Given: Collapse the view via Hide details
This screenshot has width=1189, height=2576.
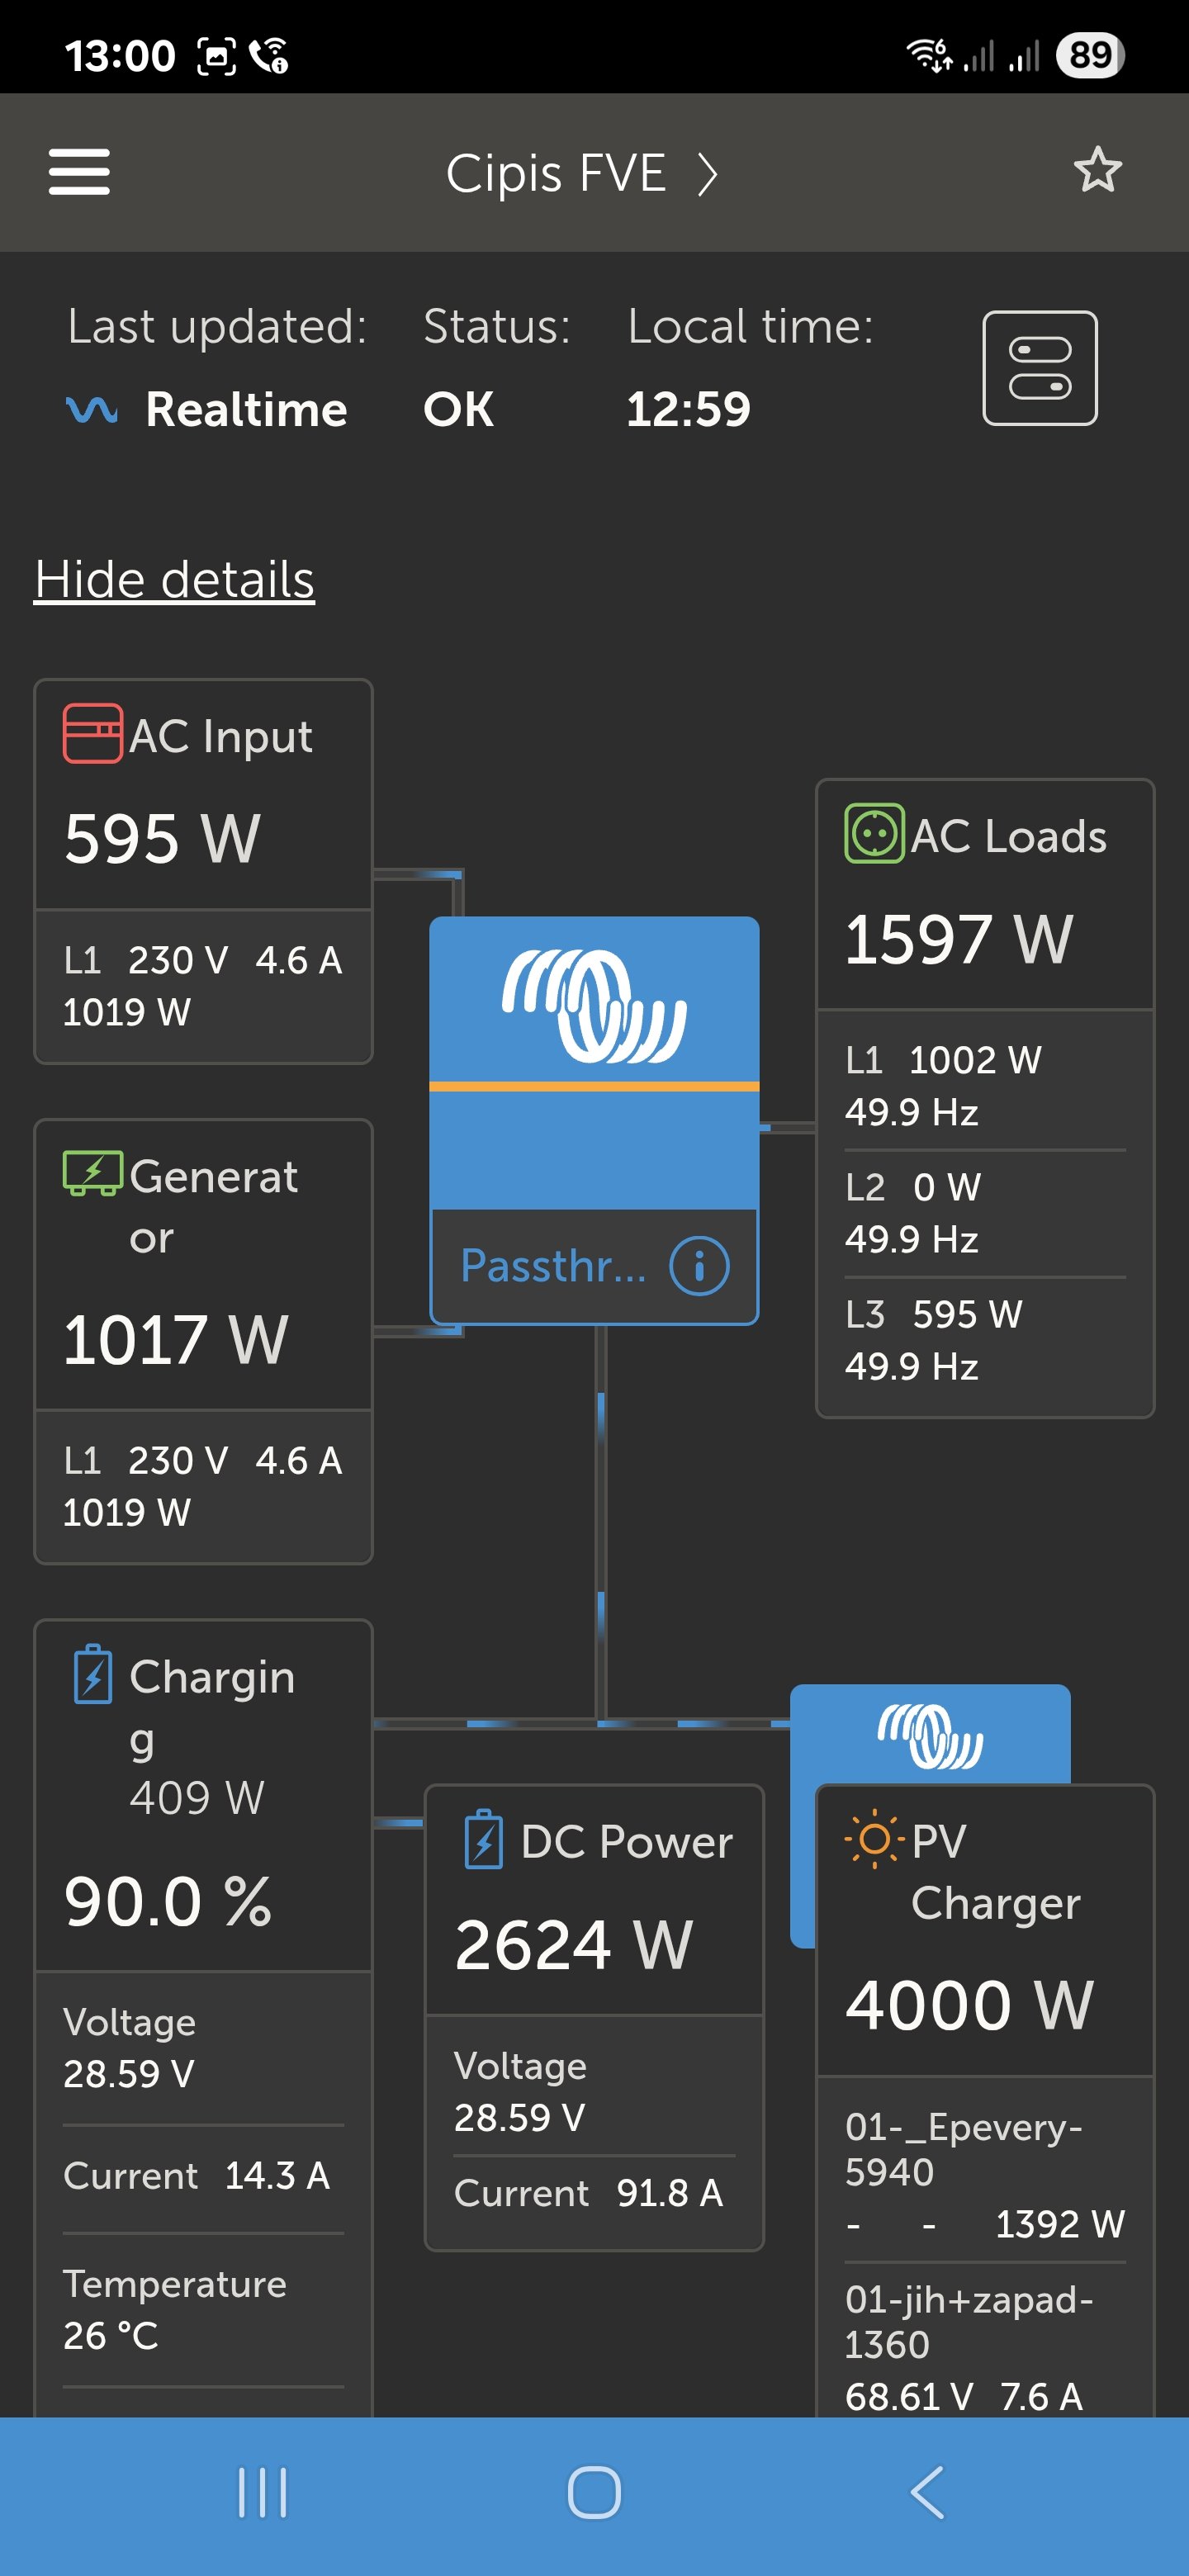Looking at the screenshot, I should [x=175, y=580].
